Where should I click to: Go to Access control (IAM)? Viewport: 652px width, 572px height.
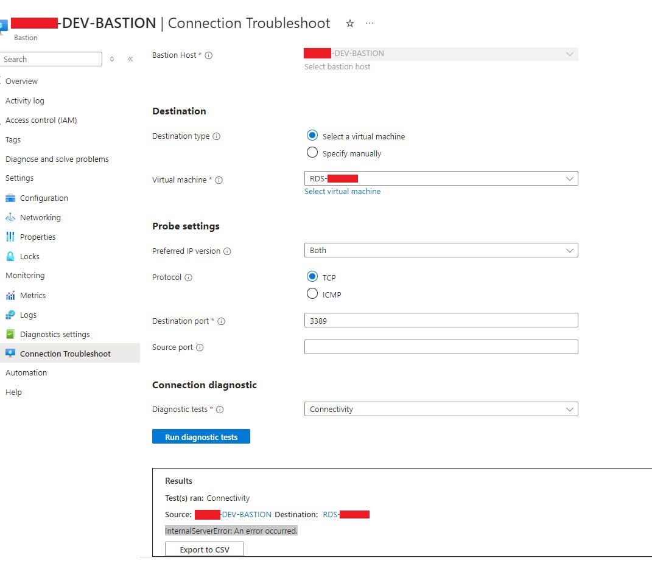coord(41,120)
